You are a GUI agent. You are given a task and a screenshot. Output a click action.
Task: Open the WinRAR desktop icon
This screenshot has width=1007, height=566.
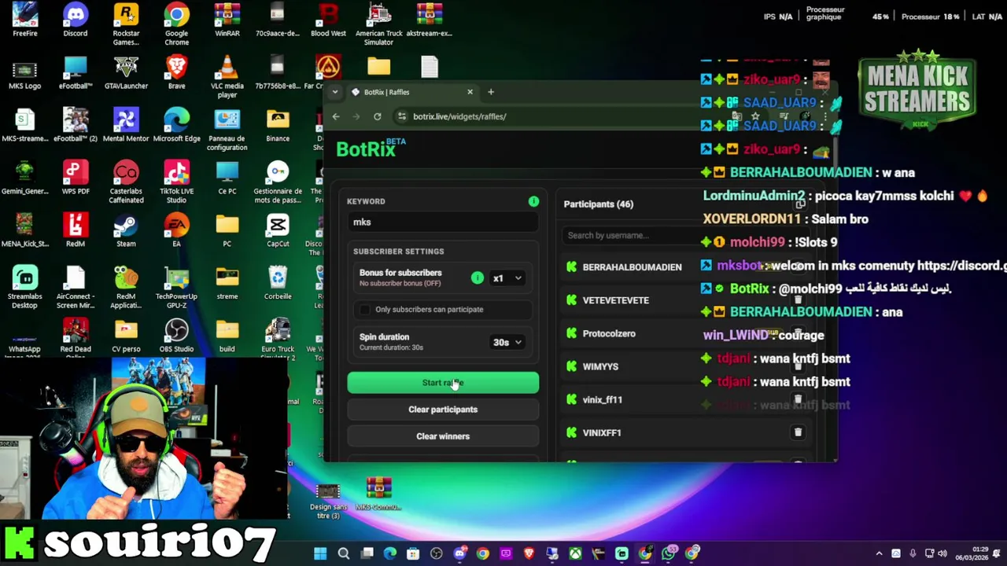[227, 20]
